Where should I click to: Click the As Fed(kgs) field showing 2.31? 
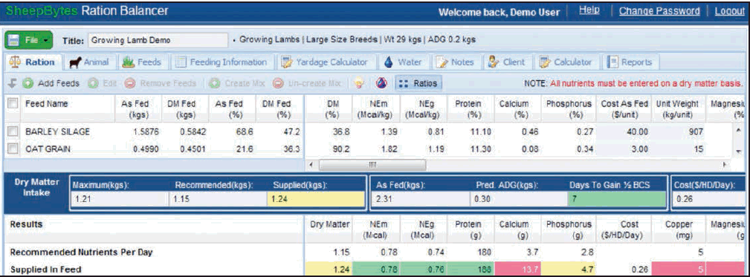(x=421, y=199)
